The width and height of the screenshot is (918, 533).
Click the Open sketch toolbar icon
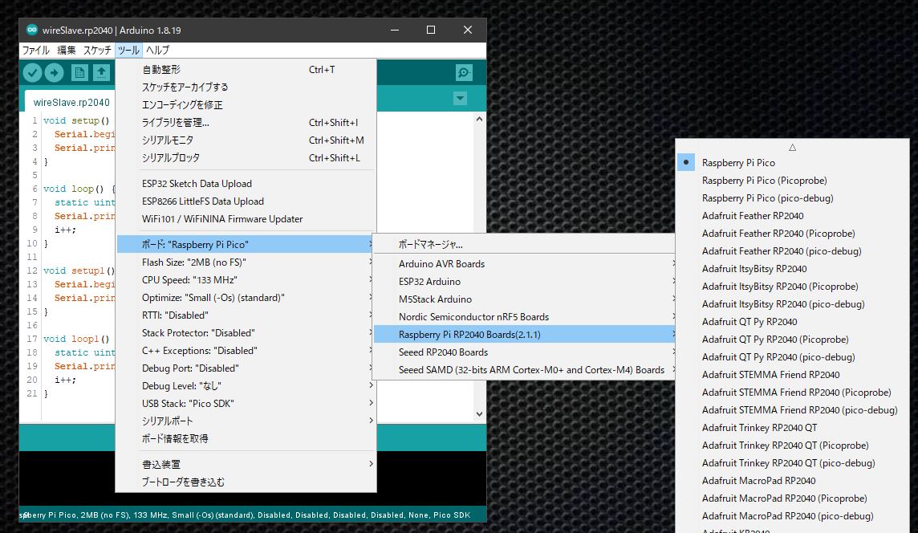tap(101, 73)
